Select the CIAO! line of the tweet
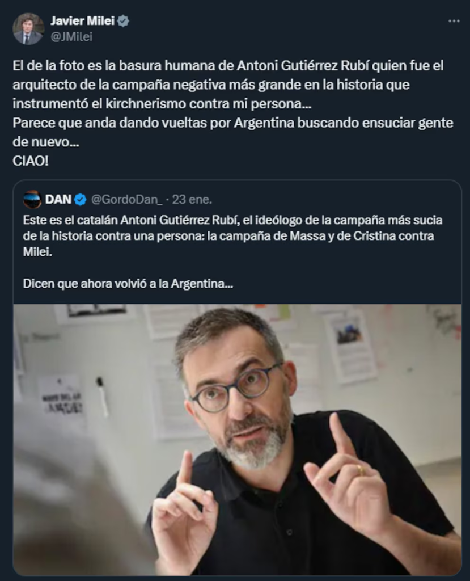470x581 pixels. [31, 161]
